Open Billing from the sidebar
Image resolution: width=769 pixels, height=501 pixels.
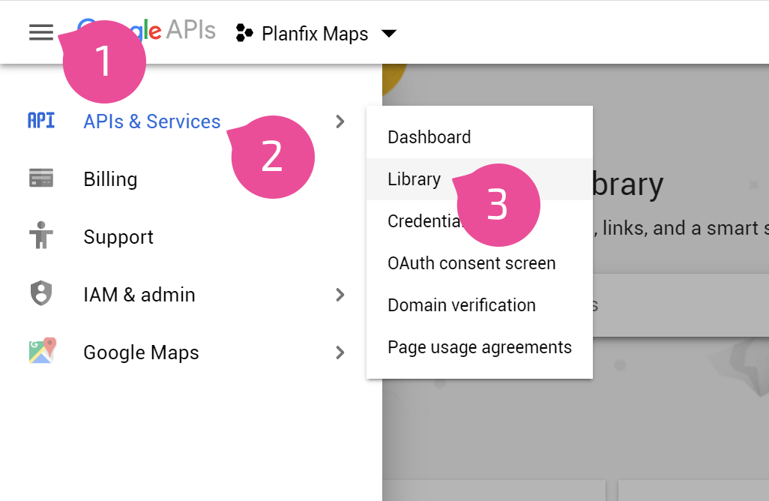[x=110, y=179]
